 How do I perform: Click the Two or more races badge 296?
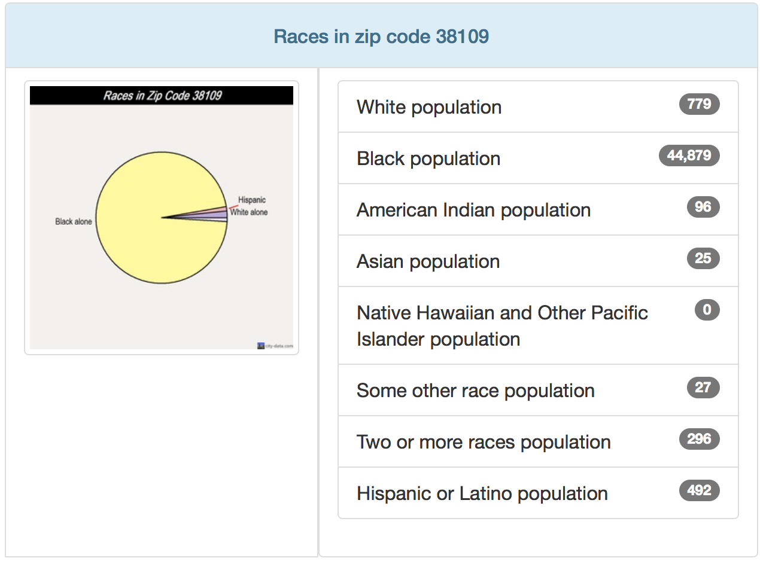pyautogui.click(x=699, y=440)
